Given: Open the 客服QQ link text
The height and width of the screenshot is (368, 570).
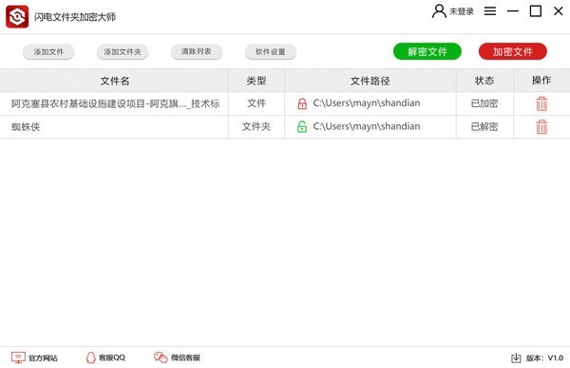Looking at the screenshot, I should [x=112, y=358].
